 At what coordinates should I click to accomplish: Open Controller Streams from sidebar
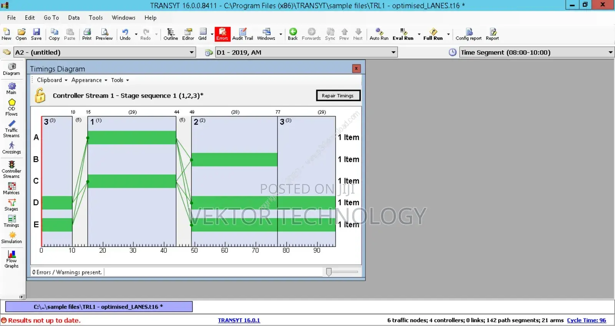pyautogui.click(x=12, y=170)
